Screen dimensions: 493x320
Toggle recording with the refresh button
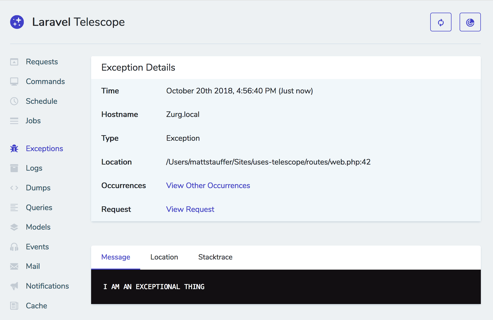[441, 22]
